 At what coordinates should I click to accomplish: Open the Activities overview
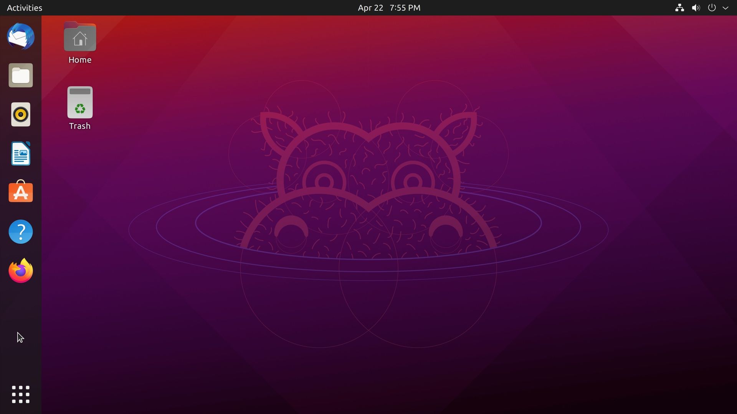(24, 8)
